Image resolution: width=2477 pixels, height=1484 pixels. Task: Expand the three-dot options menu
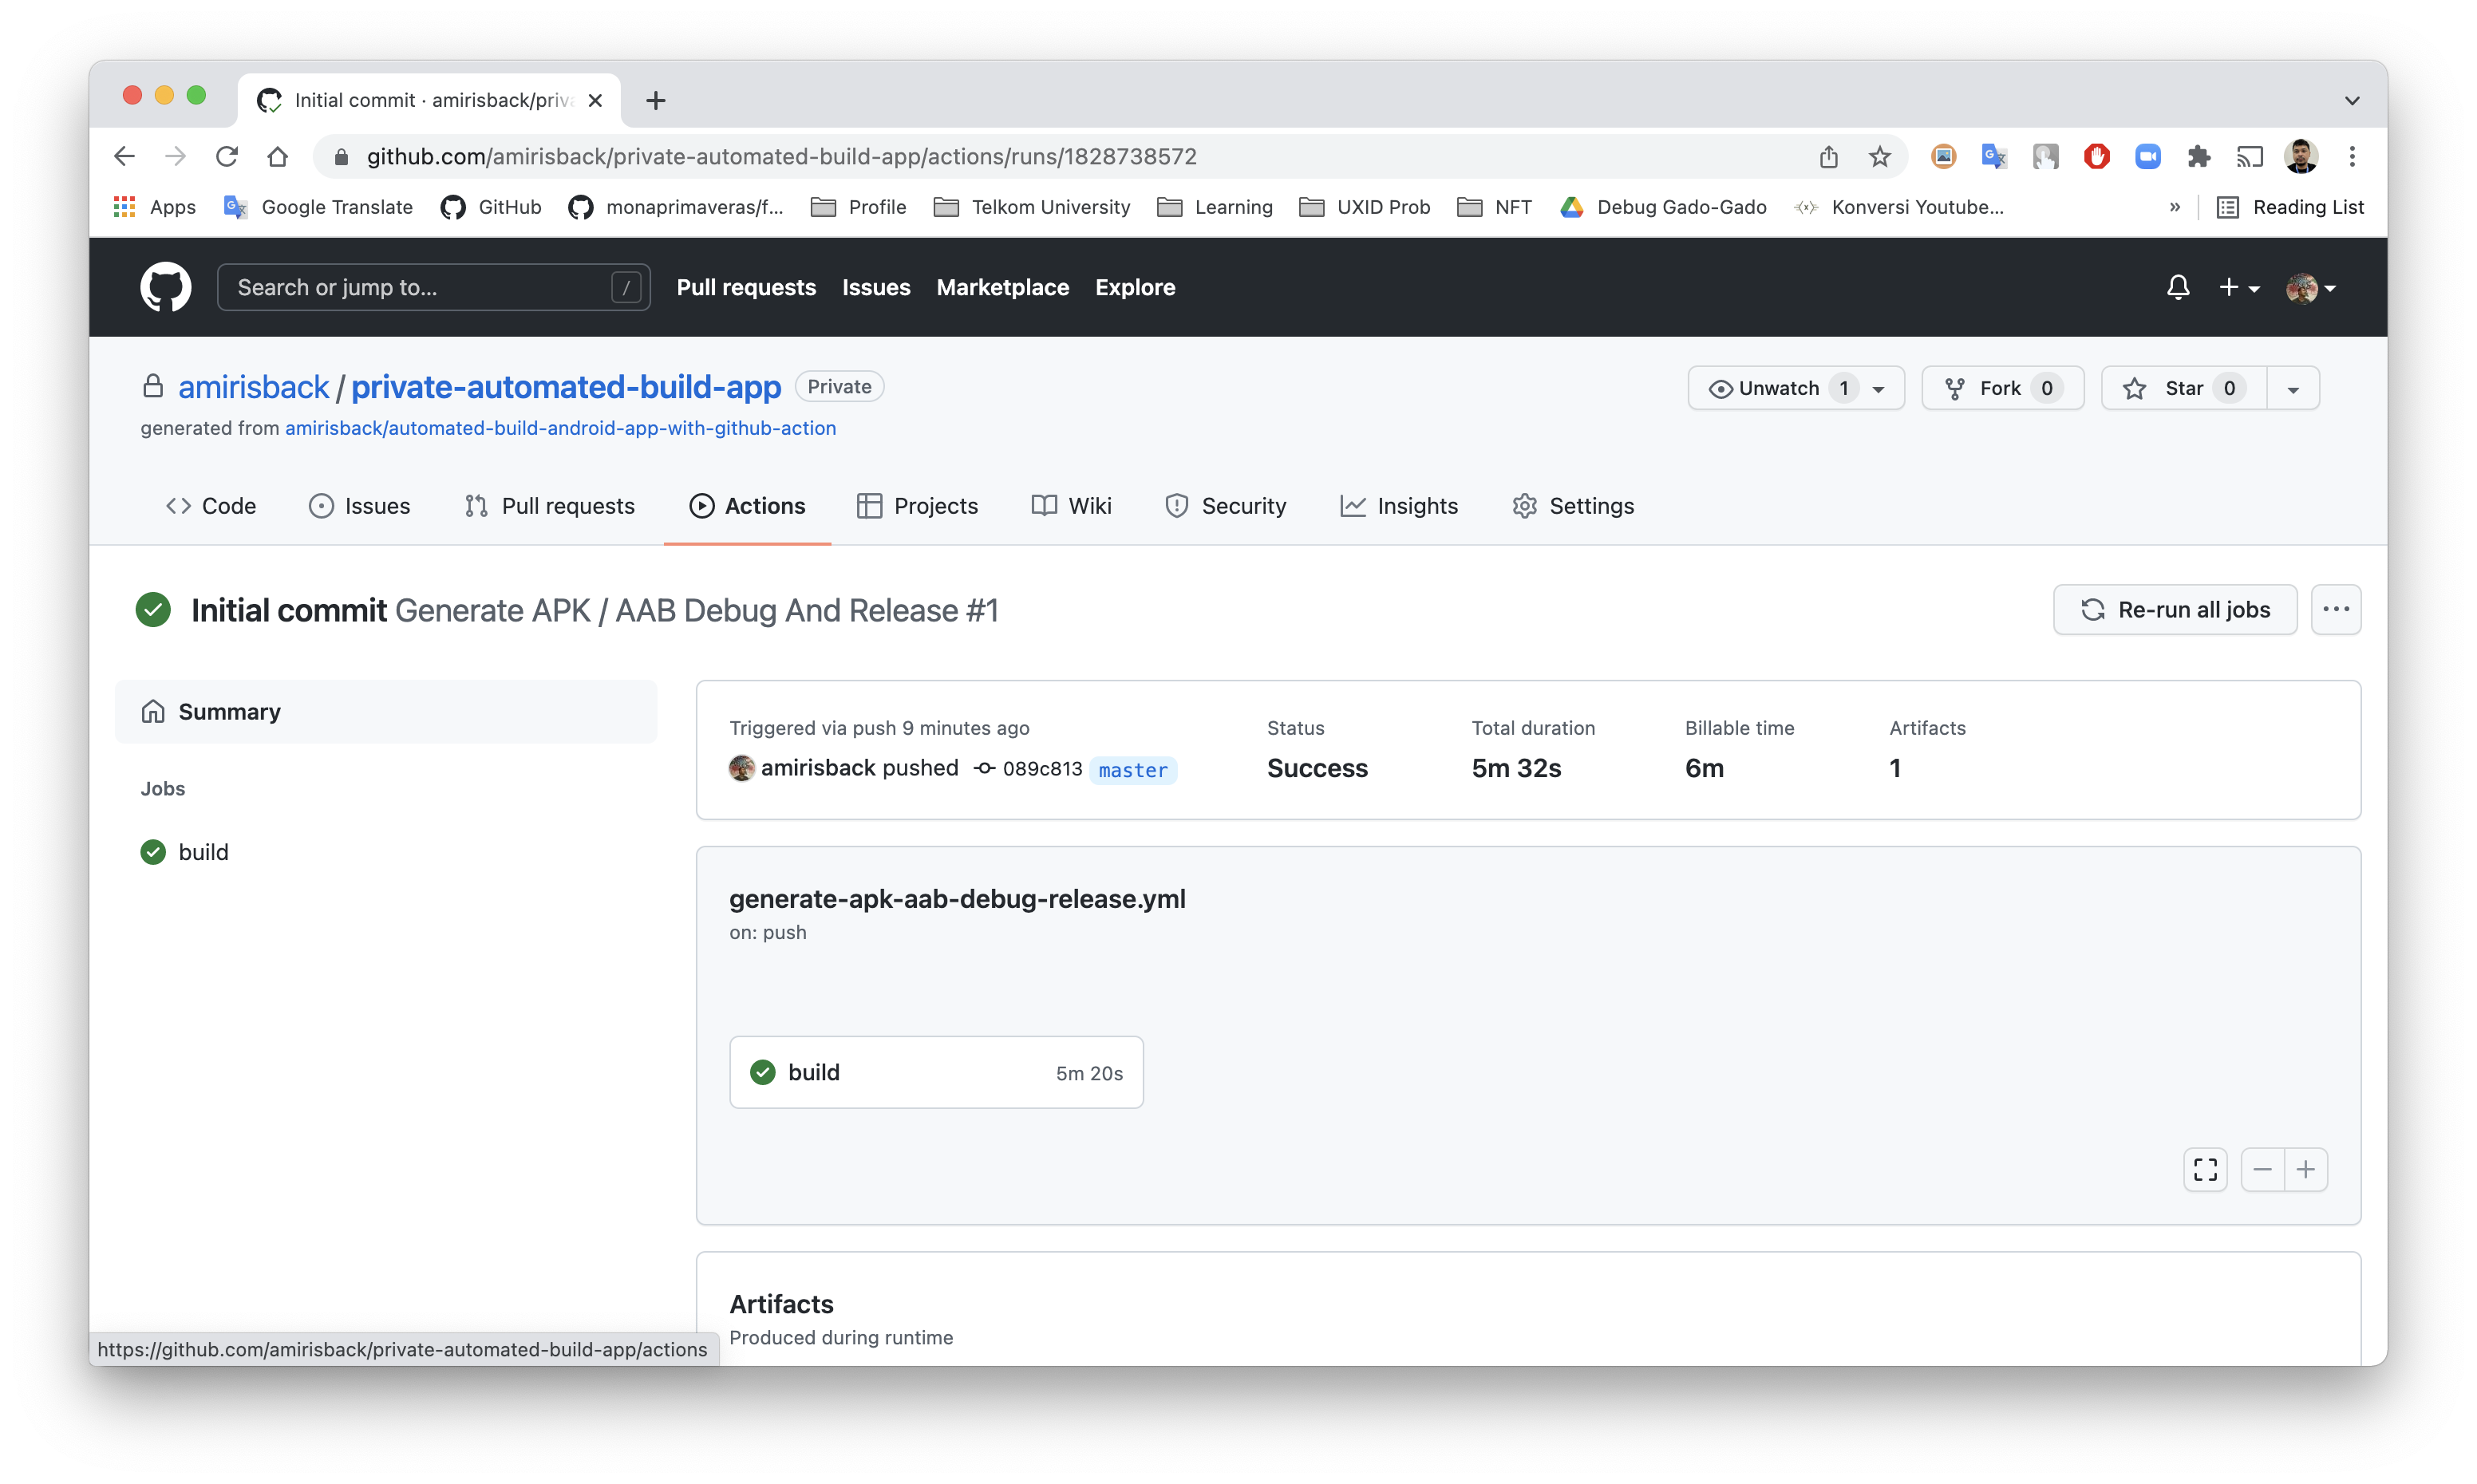point(2336,610)
